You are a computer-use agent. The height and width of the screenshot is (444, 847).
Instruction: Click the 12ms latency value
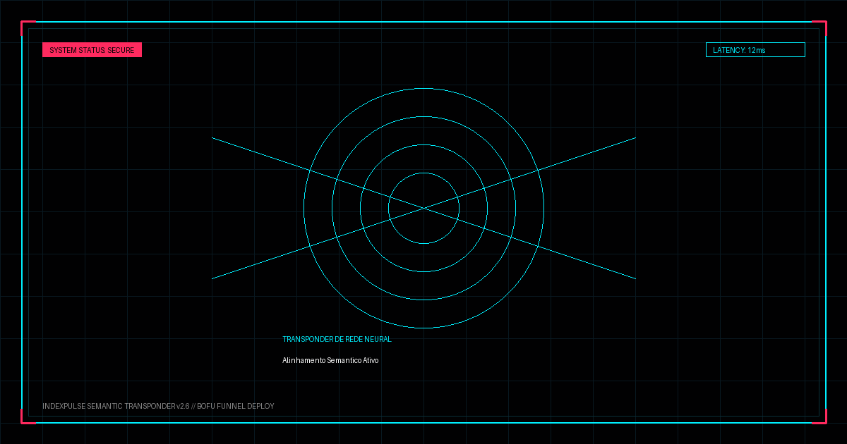pos(757,50)
